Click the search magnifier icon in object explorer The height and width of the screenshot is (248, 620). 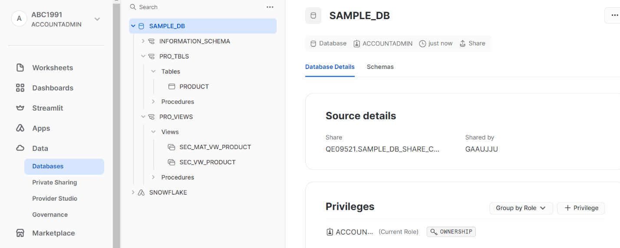click(x=133, y=7)
